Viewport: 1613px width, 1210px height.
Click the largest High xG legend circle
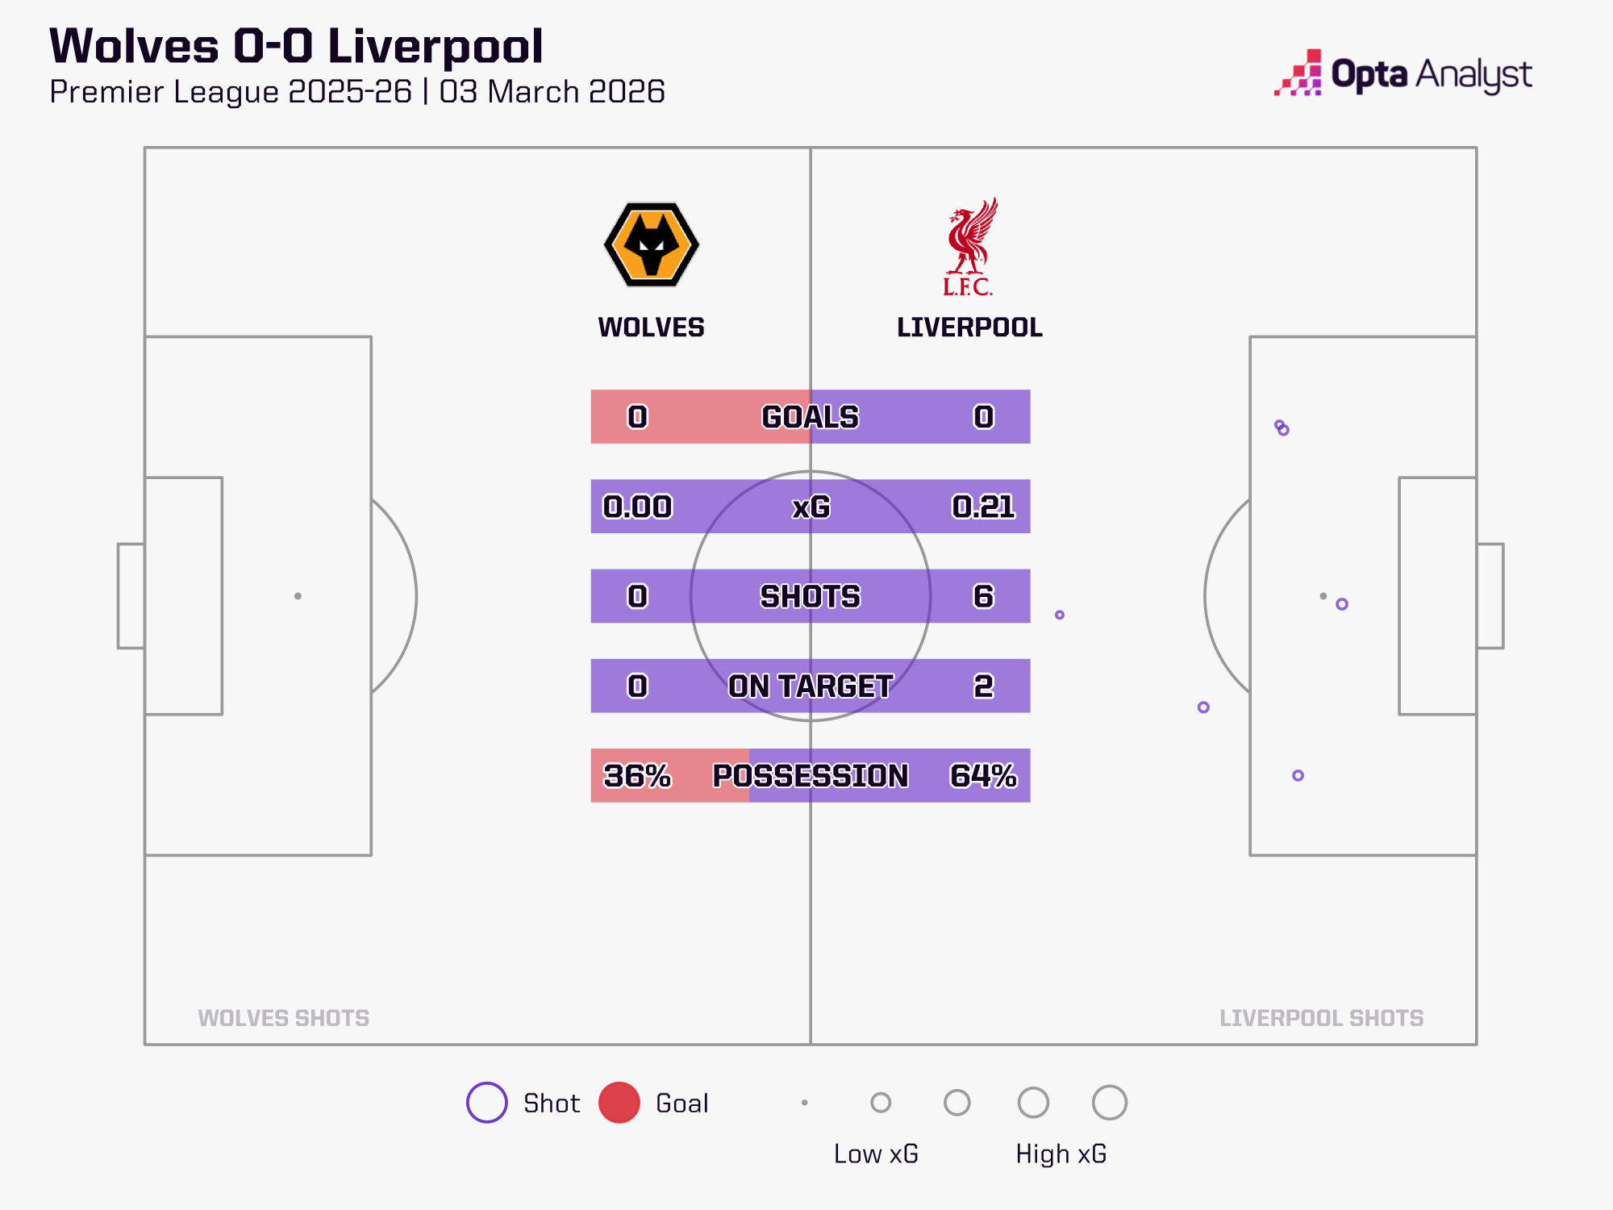[1109, 1103]
